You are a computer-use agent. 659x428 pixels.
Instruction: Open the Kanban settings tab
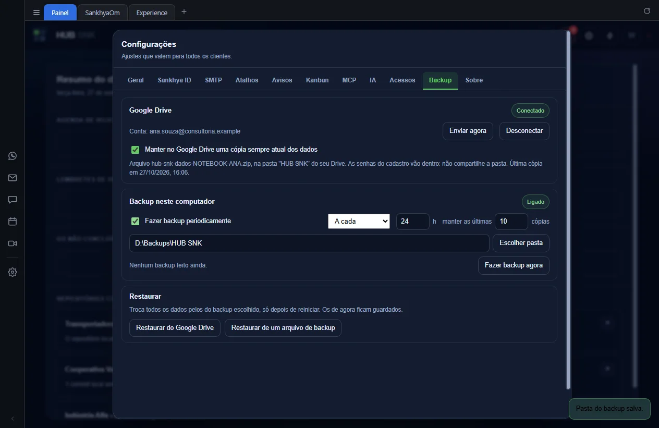(x=317, y=80)
